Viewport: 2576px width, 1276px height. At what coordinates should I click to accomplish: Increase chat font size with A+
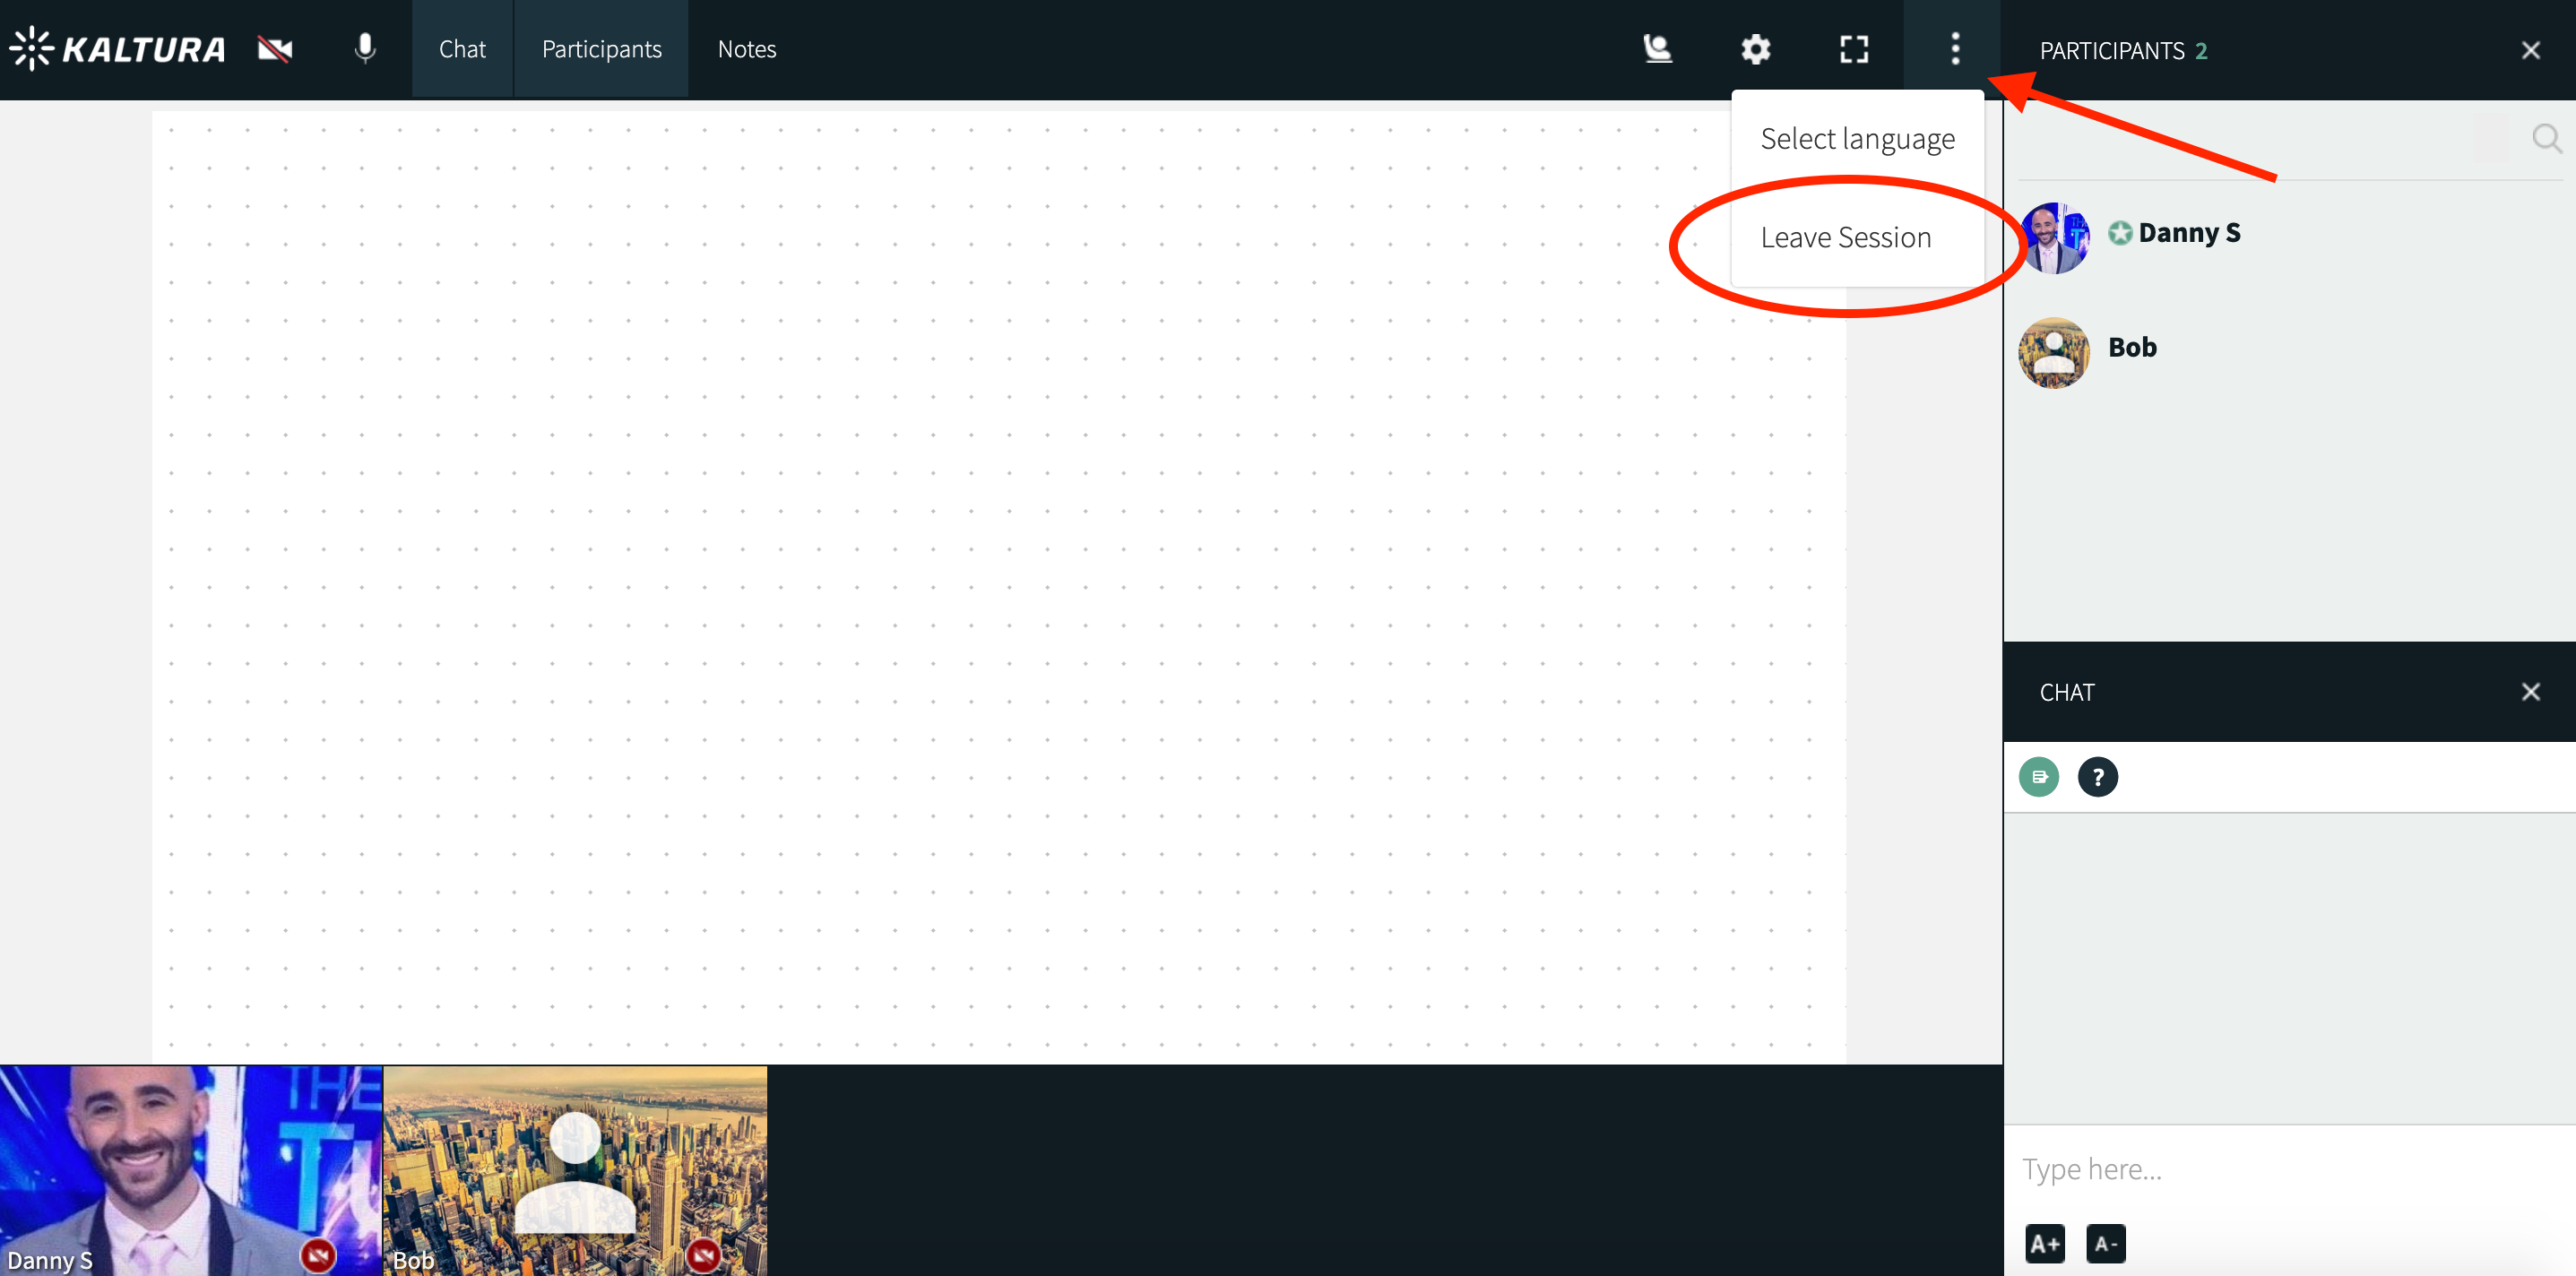click(x=2044, y=1244)
